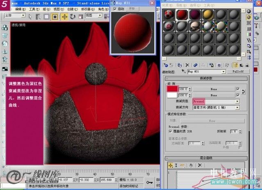Toggle Show End Result icon
The height and width of the screenshot is (190, 262).
tap(235, 65)
